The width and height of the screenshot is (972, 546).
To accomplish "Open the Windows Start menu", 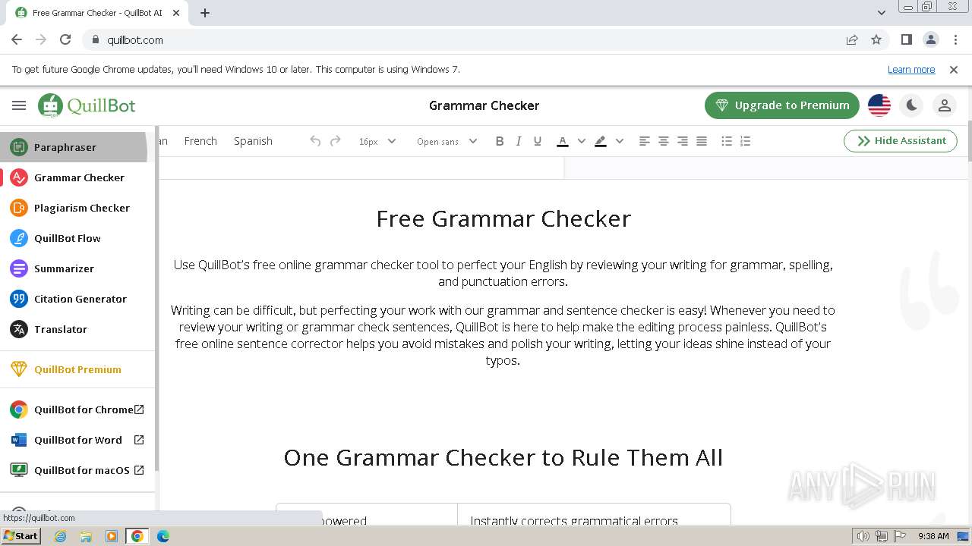I will 21,536.
